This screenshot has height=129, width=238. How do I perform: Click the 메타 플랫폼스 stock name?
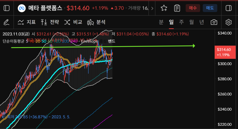point(45,8)
